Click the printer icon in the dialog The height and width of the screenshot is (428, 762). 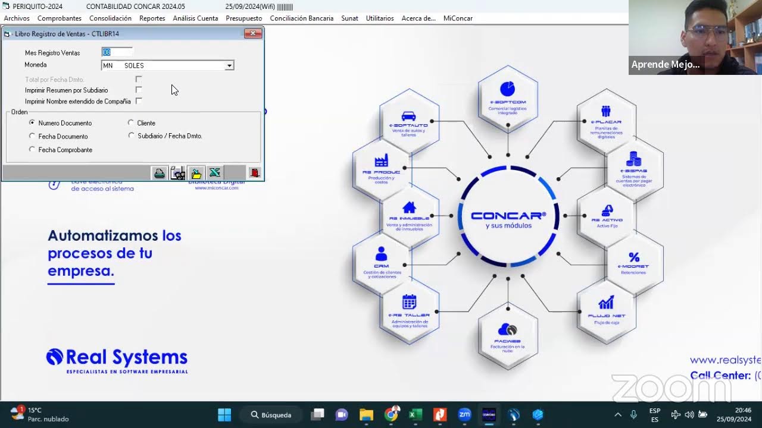(x=160, y=173)
